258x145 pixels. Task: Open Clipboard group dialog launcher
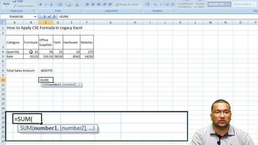(x=34, y=11)
